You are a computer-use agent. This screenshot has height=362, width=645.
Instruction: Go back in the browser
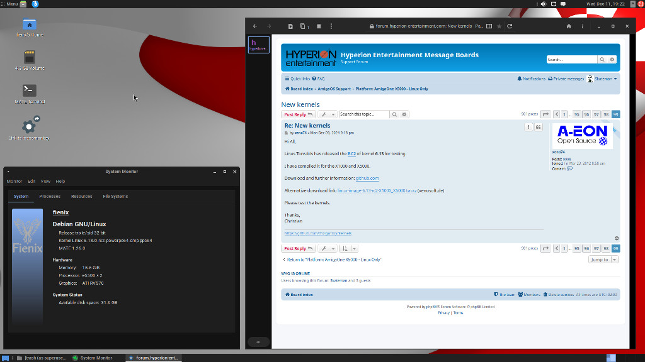pyautogui.click(x=255, y=26)
